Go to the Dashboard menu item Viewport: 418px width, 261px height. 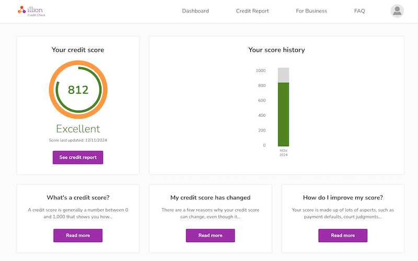[195, 11]
